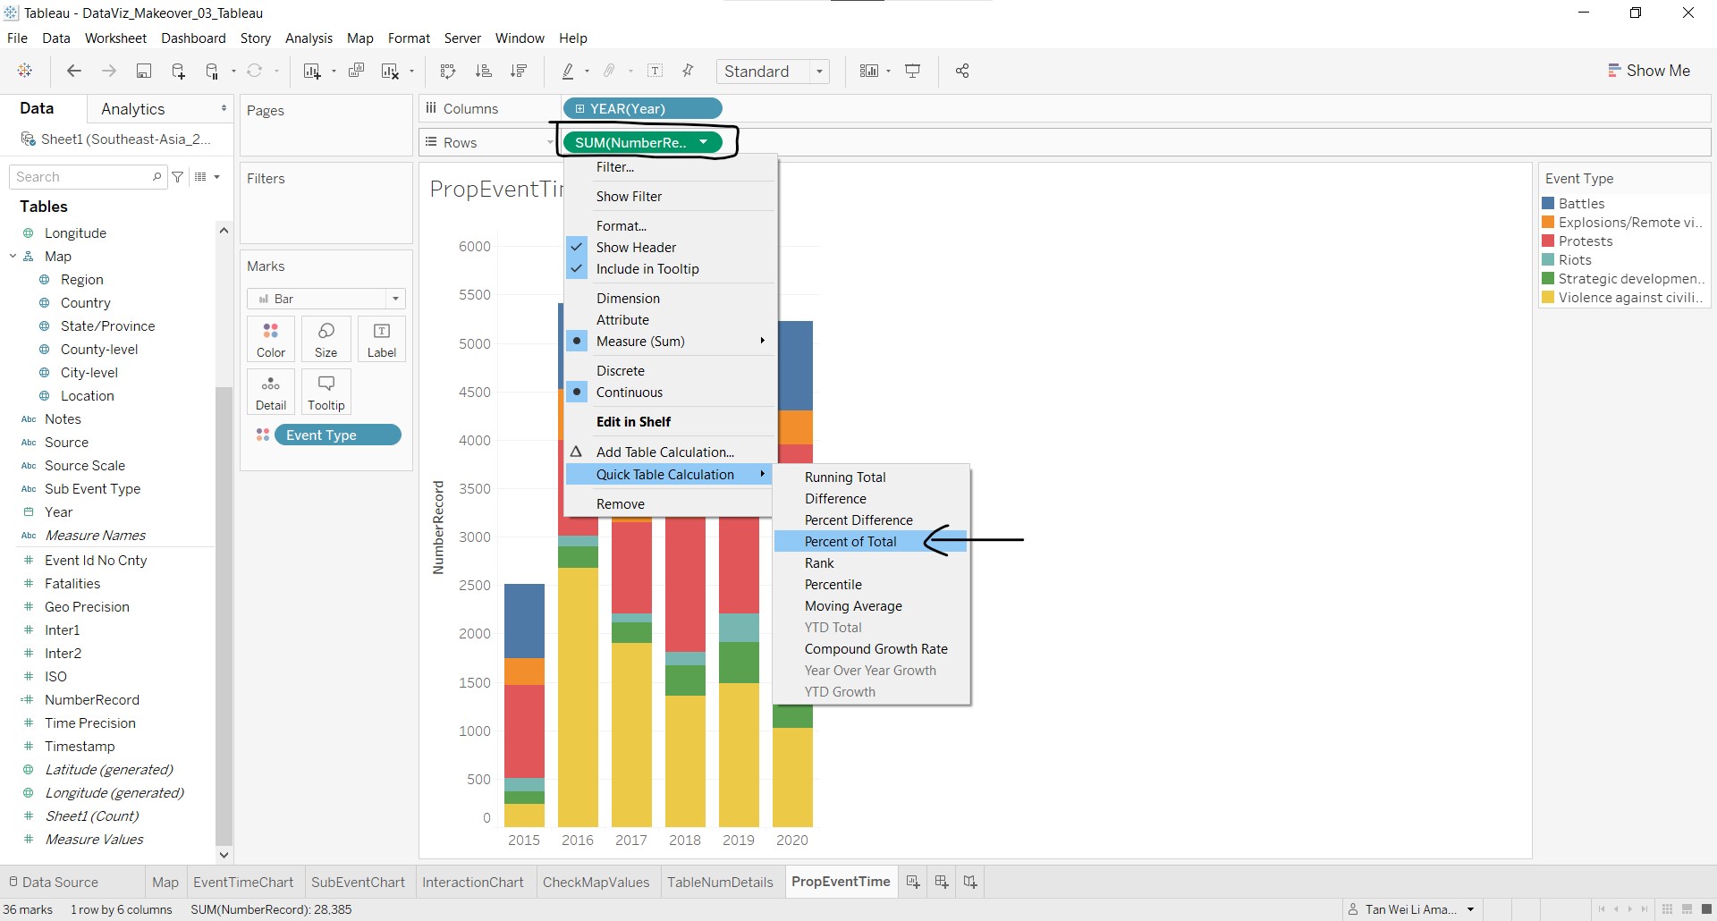Open the Standard fit dropdown
This screenshot has height=921, width=1717.
(x=773, y=72)
